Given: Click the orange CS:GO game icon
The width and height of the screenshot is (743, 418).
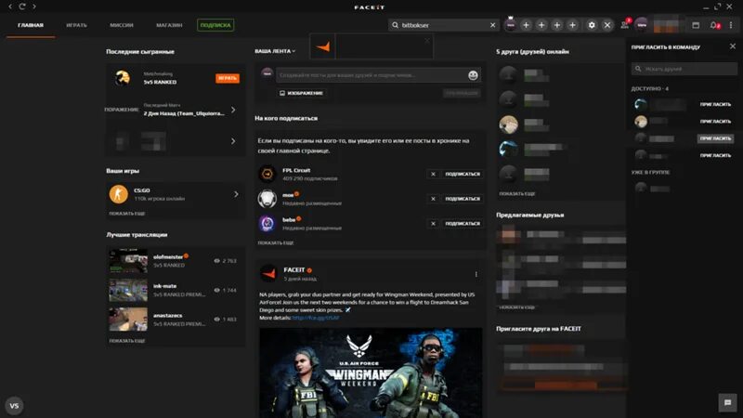Looking at the screenshot, I should coord(119,194).
